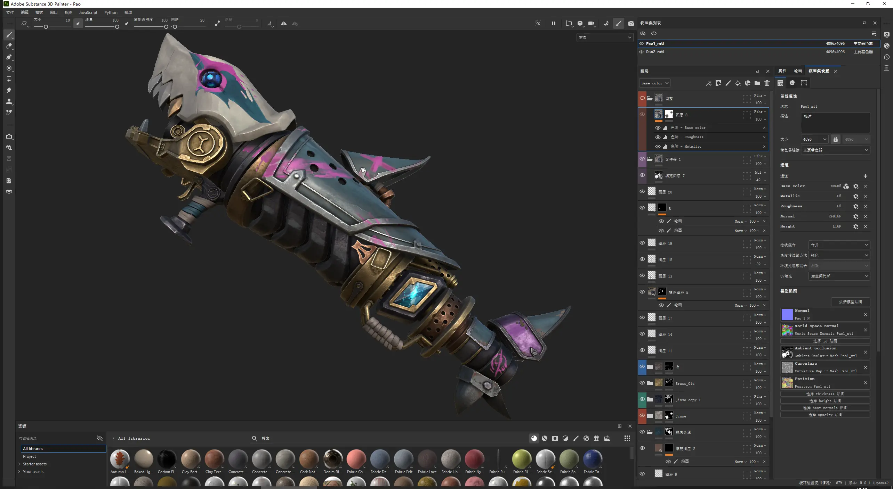Image resolution: width=893 pixels, height=489 pixels.
Task: Add a paint layer in Layers panel
Action: [x=728, y=83]
